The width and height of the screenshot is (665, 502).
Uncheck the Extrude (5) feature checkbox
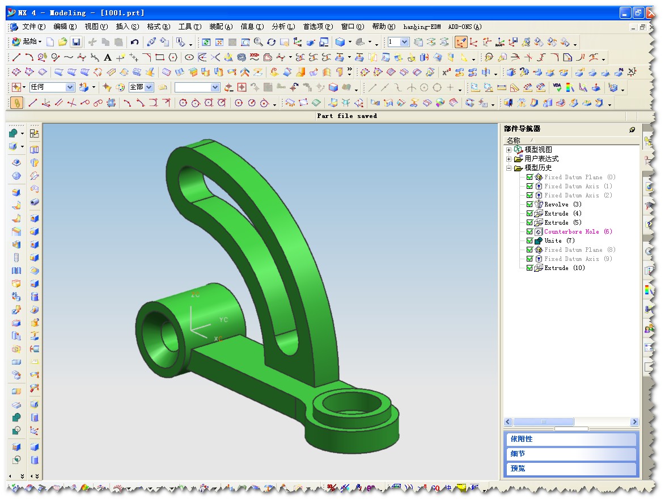pyautogui.click(x=530, y=222)
